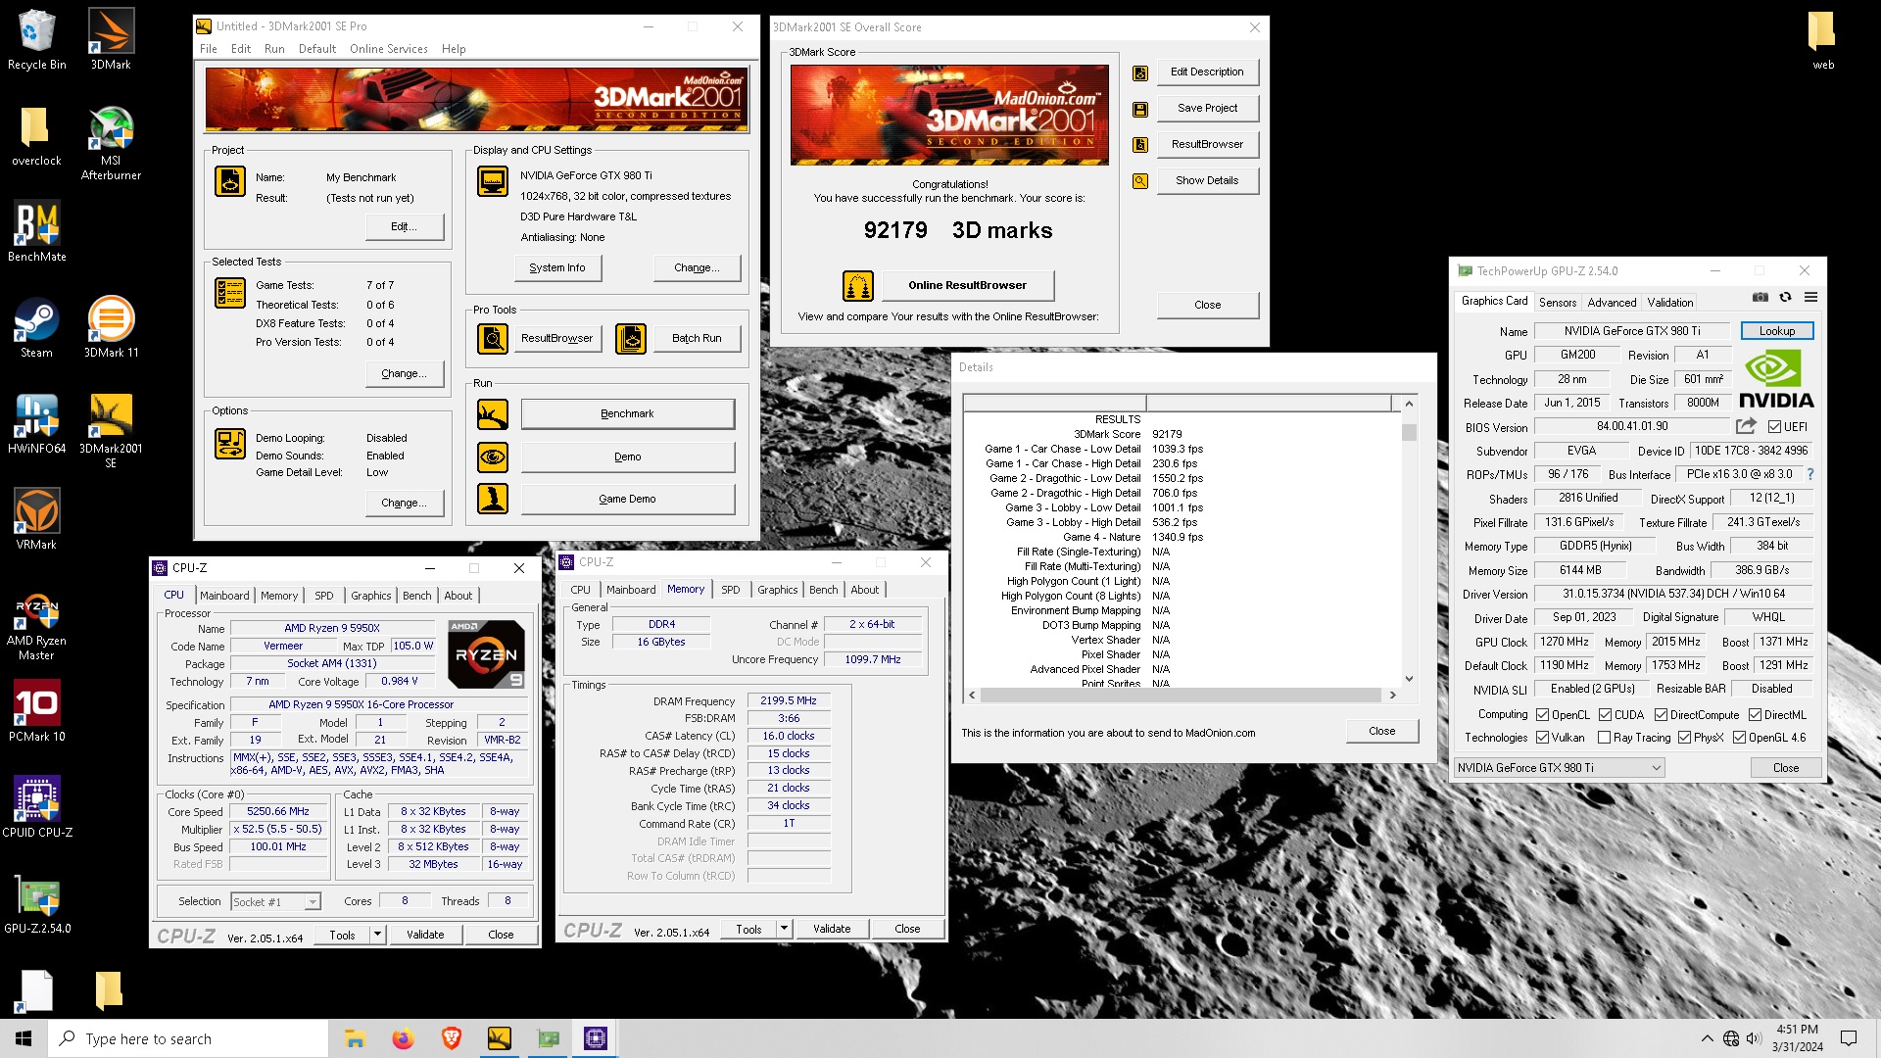This screenshot has height=1058, width=1881.
Task: Switch to the Advanced tab in GPU-Z
Action: (1612, 303)
